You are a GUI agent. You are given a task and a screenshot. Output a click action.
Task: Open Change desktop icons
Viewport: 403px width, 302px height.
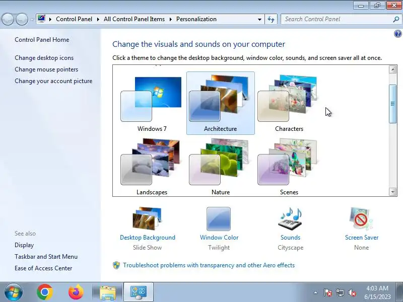click(44, 58)
